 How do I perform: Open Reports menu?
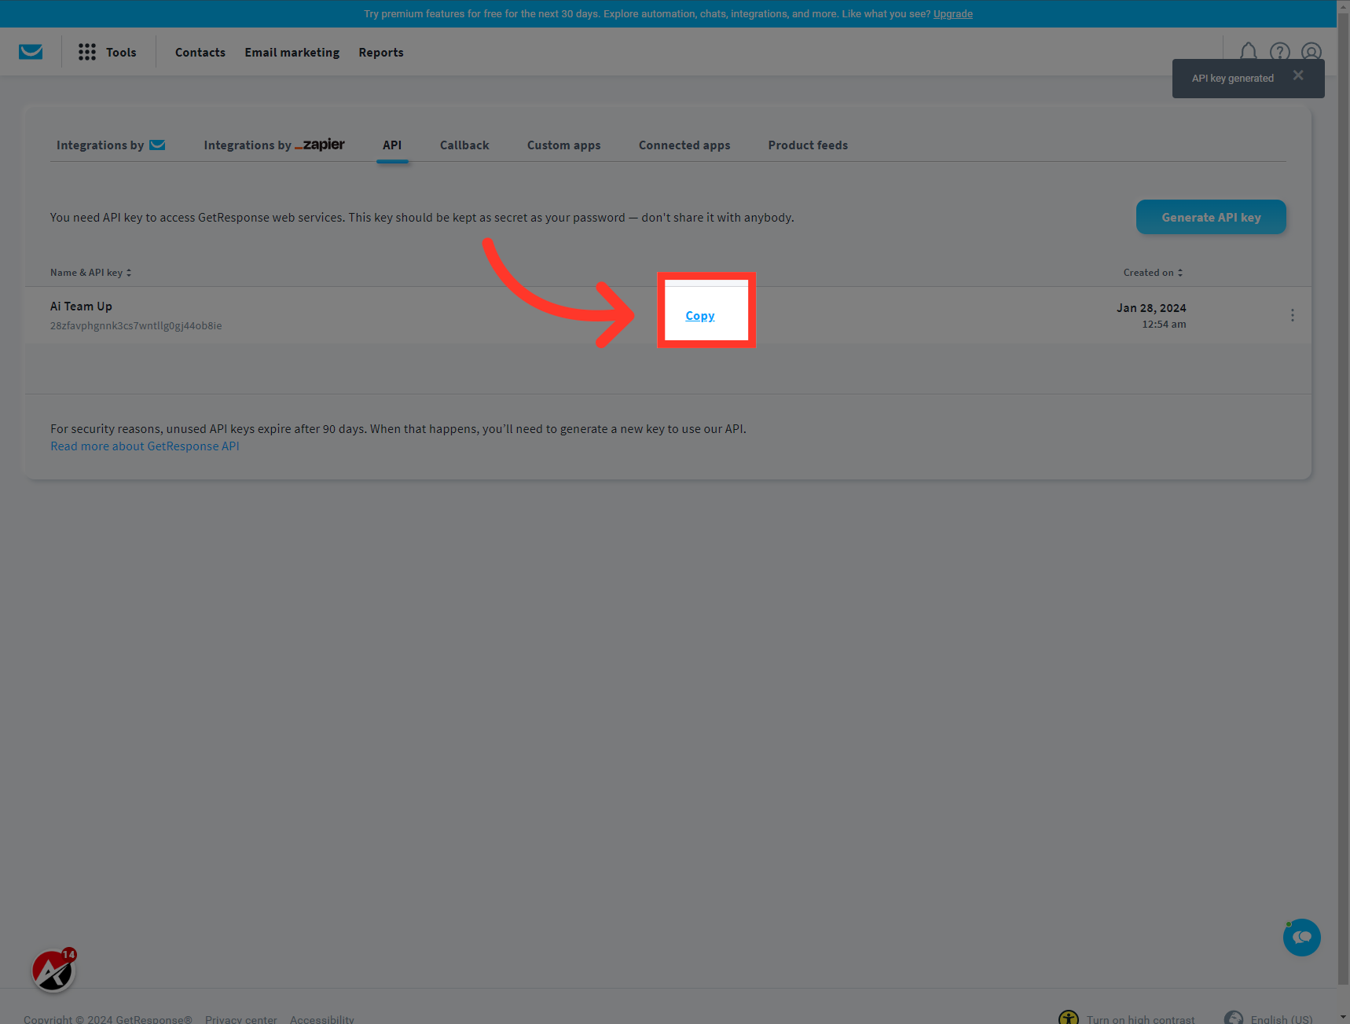click(x=381, y=52)
